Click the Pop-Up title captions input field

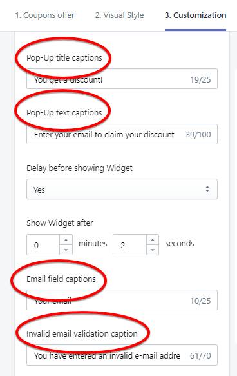122,79
